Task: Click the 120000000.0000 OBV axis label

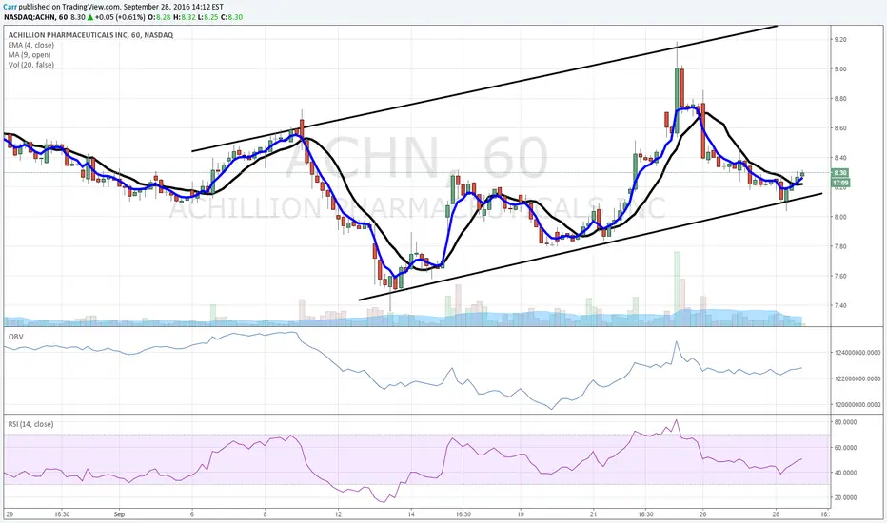Action: pos(857,405)
